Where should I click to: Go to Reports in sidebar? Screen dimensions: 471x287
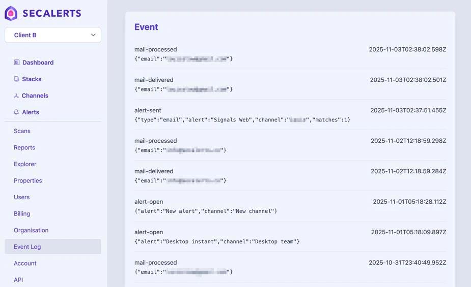(24, 147)
